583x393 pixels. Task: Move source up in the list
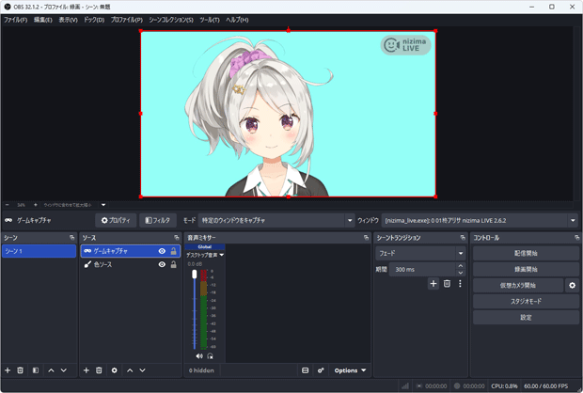pos(130,370)
